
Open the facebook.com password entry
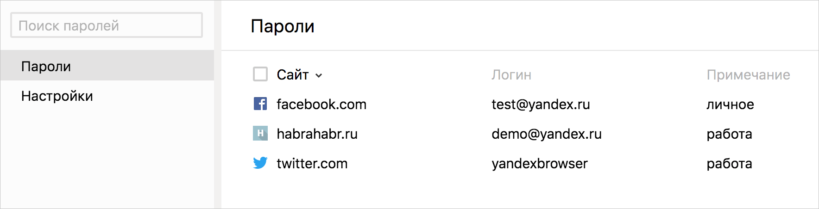(x=321, y=104)
